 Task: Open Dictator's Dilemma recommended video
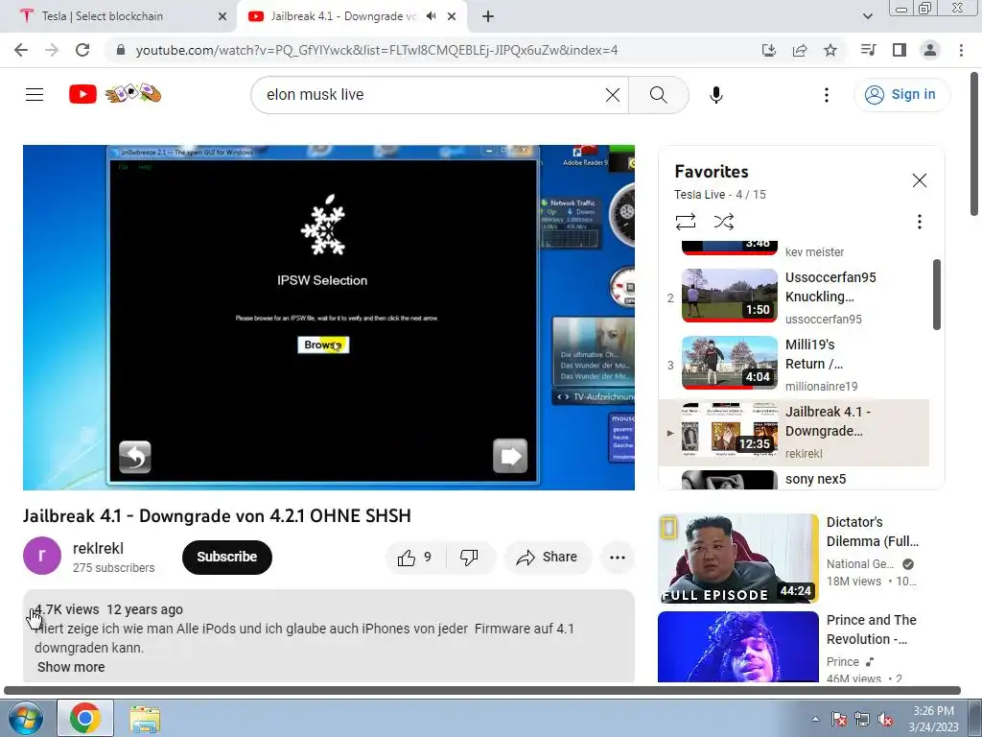(737, 558)
